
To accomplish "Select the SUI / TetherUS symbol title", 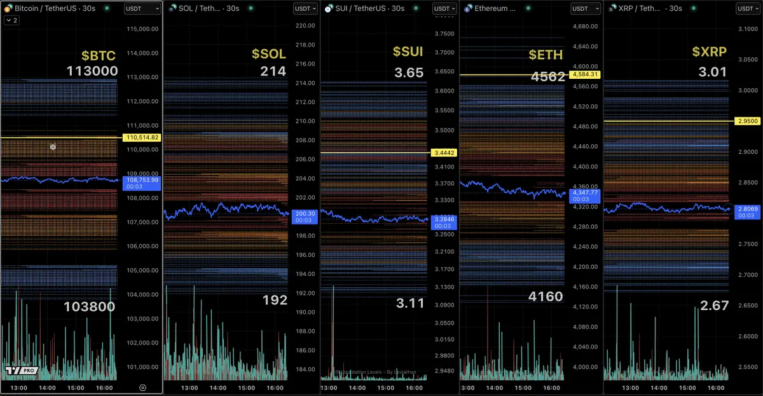I will 362,9.
